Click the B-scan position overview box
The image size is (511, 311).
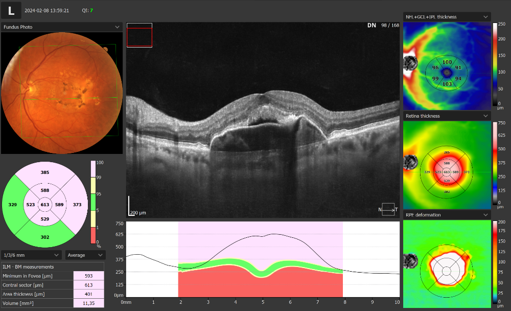(140, 35)
